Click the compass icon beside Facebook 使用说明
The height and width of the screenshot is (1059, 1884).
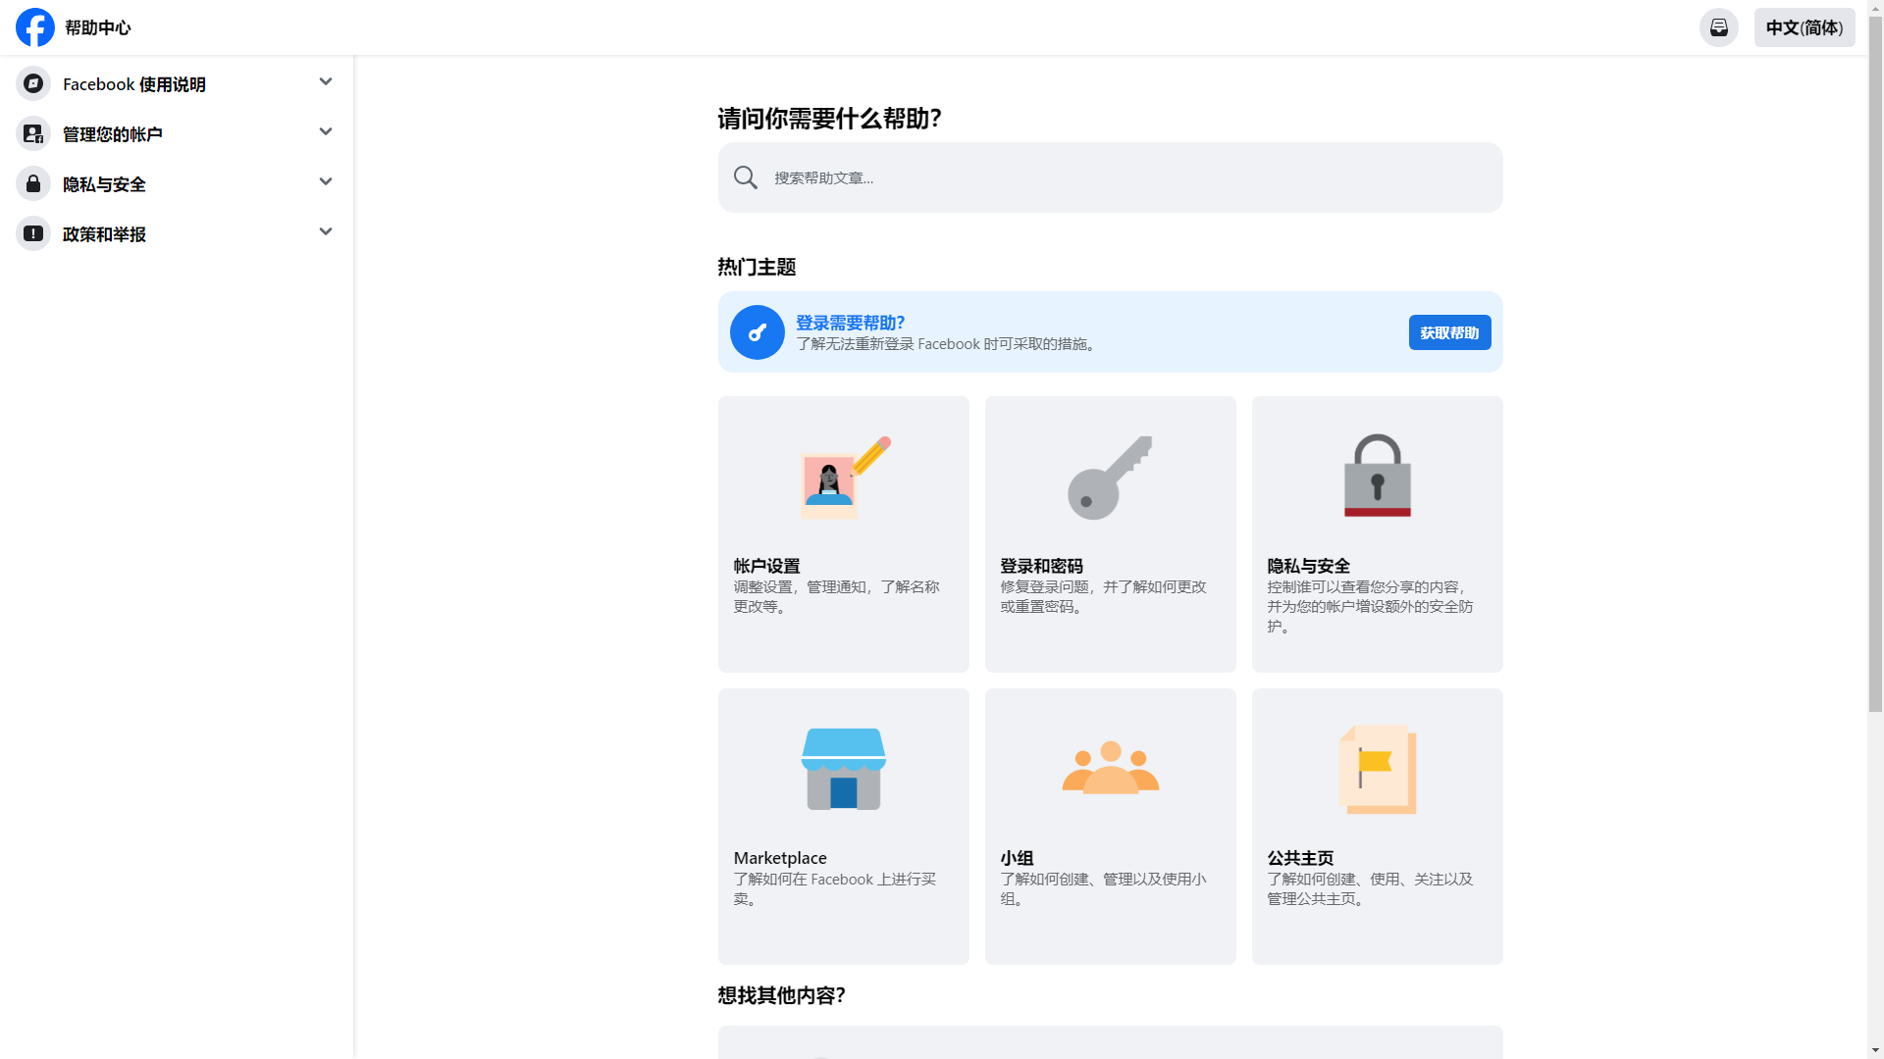32,83
